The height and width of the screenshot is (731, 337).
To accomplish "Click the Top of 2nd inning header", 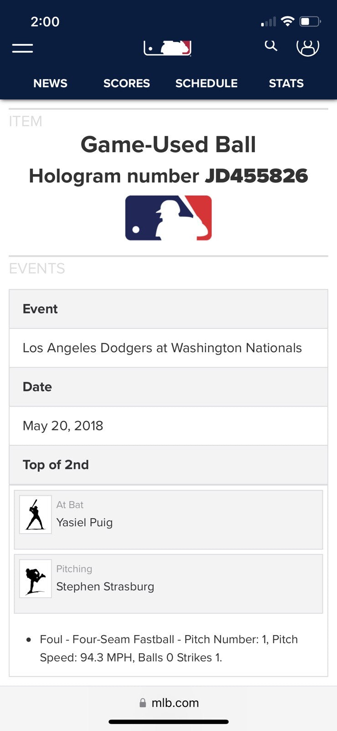I will [56, 465].
